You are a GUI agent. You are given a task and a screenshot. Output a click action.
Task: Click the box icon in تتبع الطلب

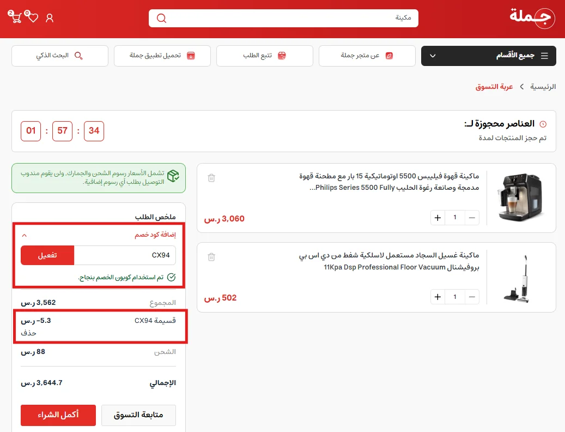pos(282,56)
